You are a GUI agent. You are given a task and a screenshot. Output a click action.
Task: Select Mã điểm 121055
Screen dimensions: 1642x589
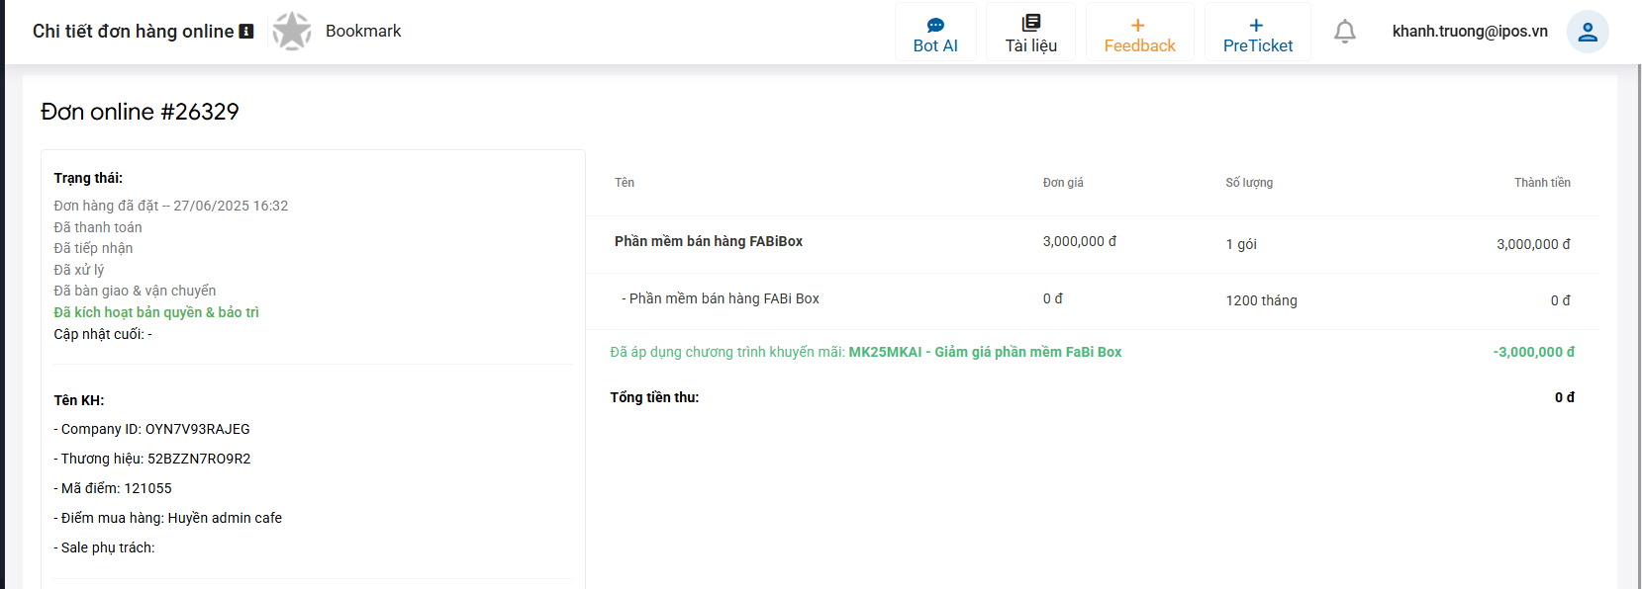point(113,488)
